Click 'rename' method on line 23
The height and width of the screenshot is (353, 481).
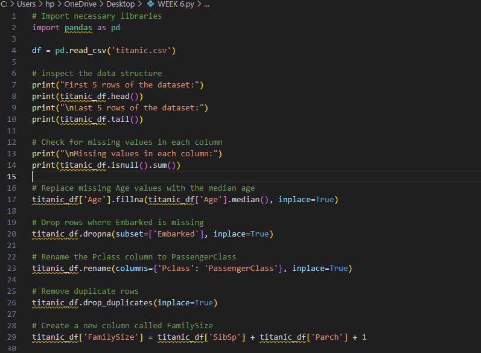pos(97,269)
